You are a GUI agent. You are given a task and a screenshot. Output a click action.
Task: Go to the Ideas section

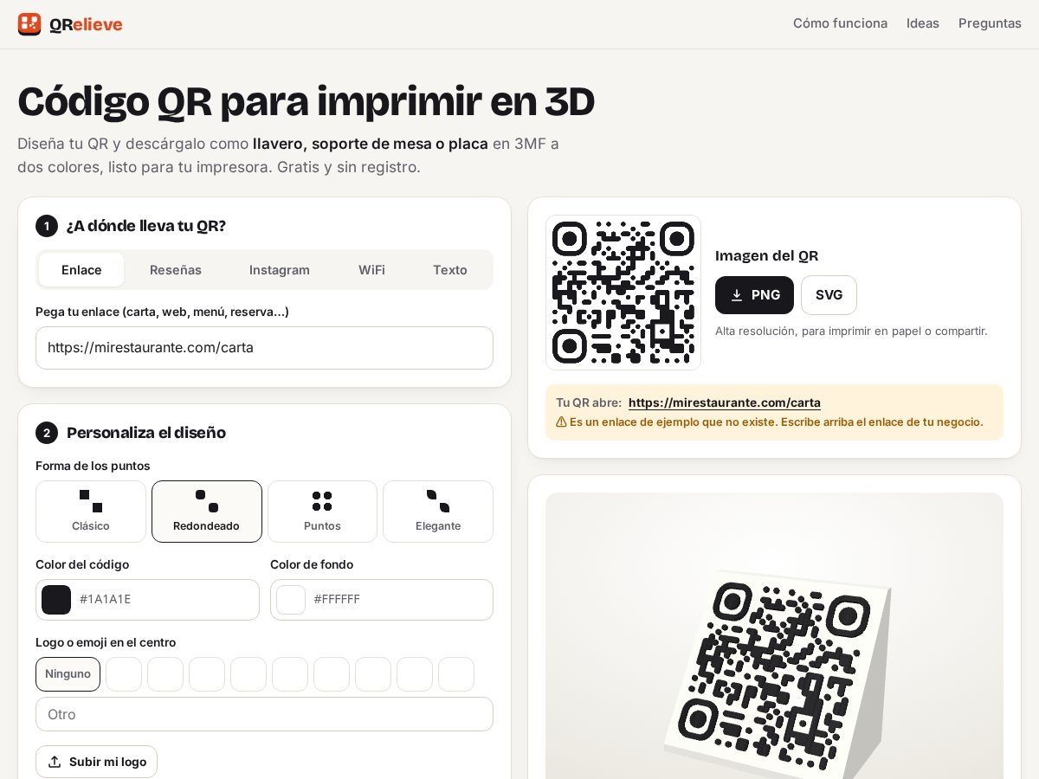(923, 23)
